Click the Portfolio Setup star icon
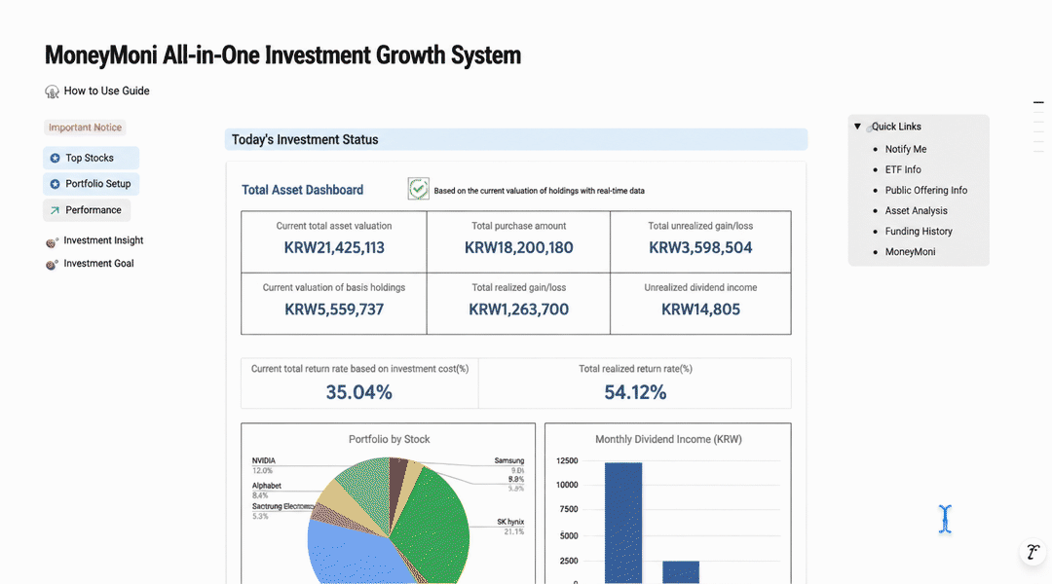This screenshot has width=1052, height=584. (x=55, y=184)
